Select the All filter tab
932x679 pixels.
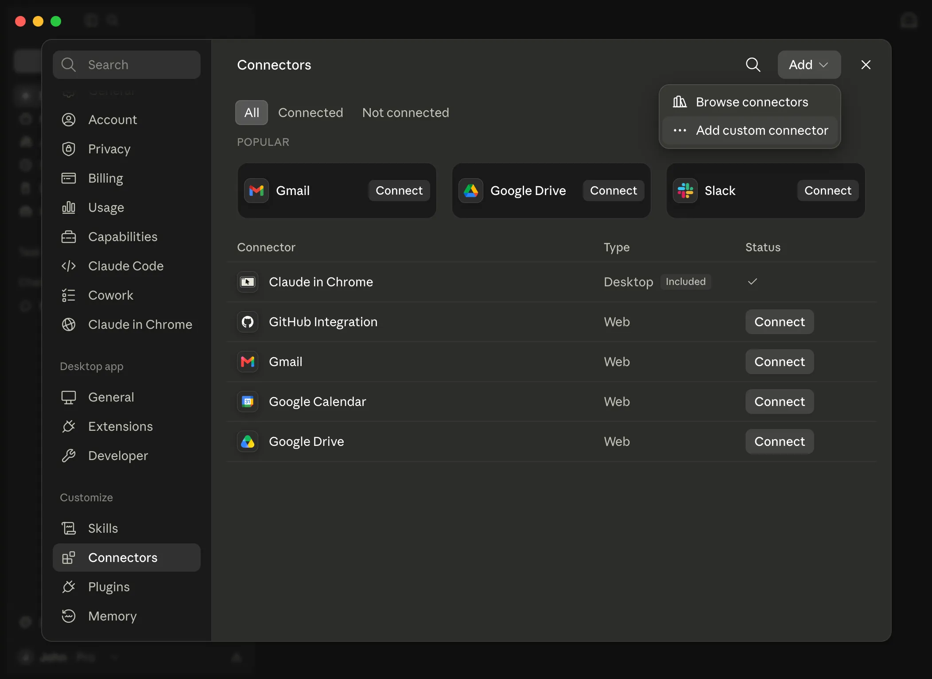coord(252,113)
